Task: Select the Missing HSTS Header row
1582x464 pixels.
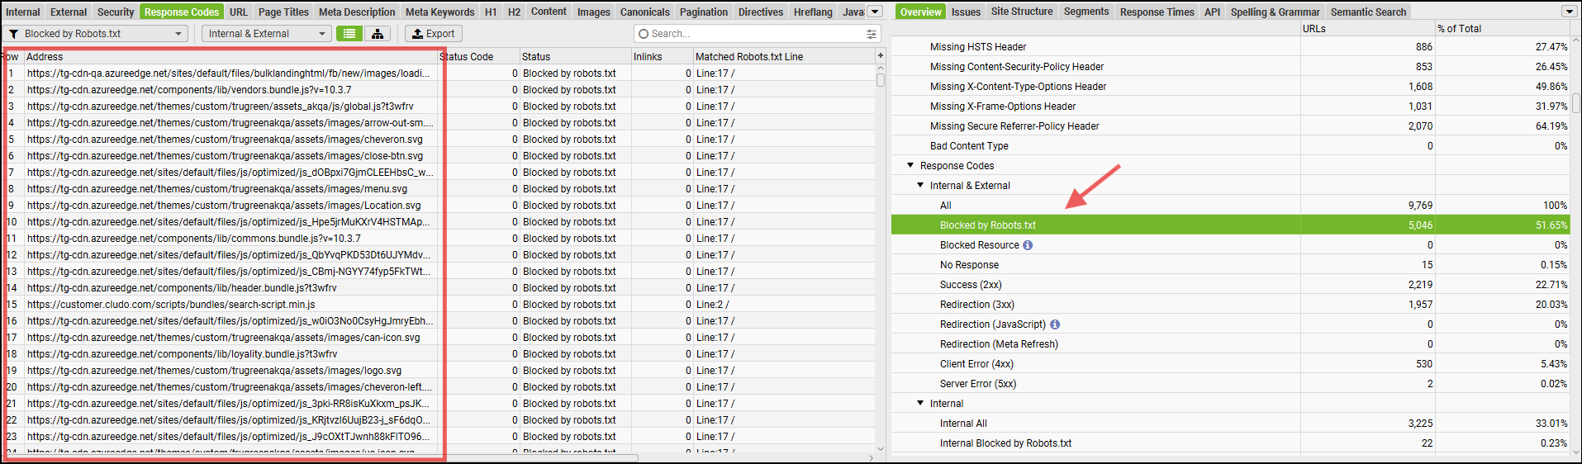Action: click(x=1230, y=46)
